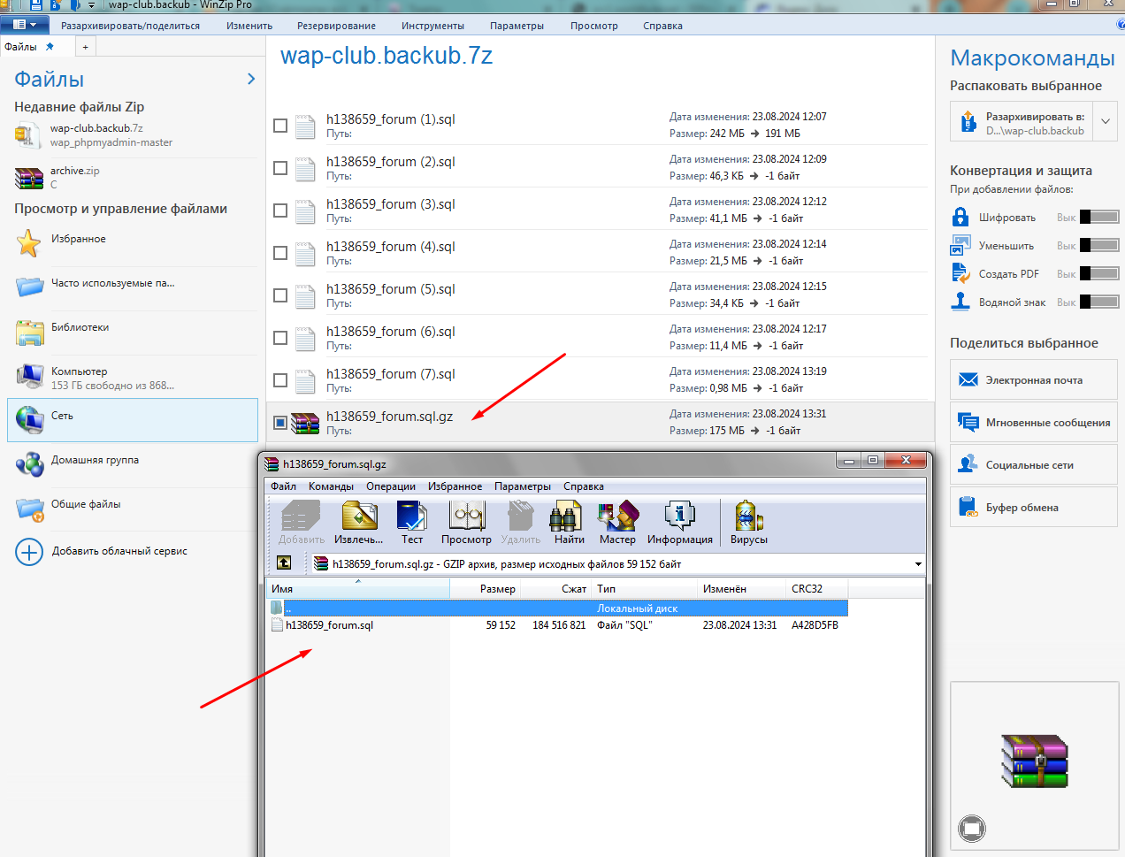This screenshot has width=1125, height=857.
Task: Open the Commands (Команды) menu in WinRAR
Action: coord(331,486)
